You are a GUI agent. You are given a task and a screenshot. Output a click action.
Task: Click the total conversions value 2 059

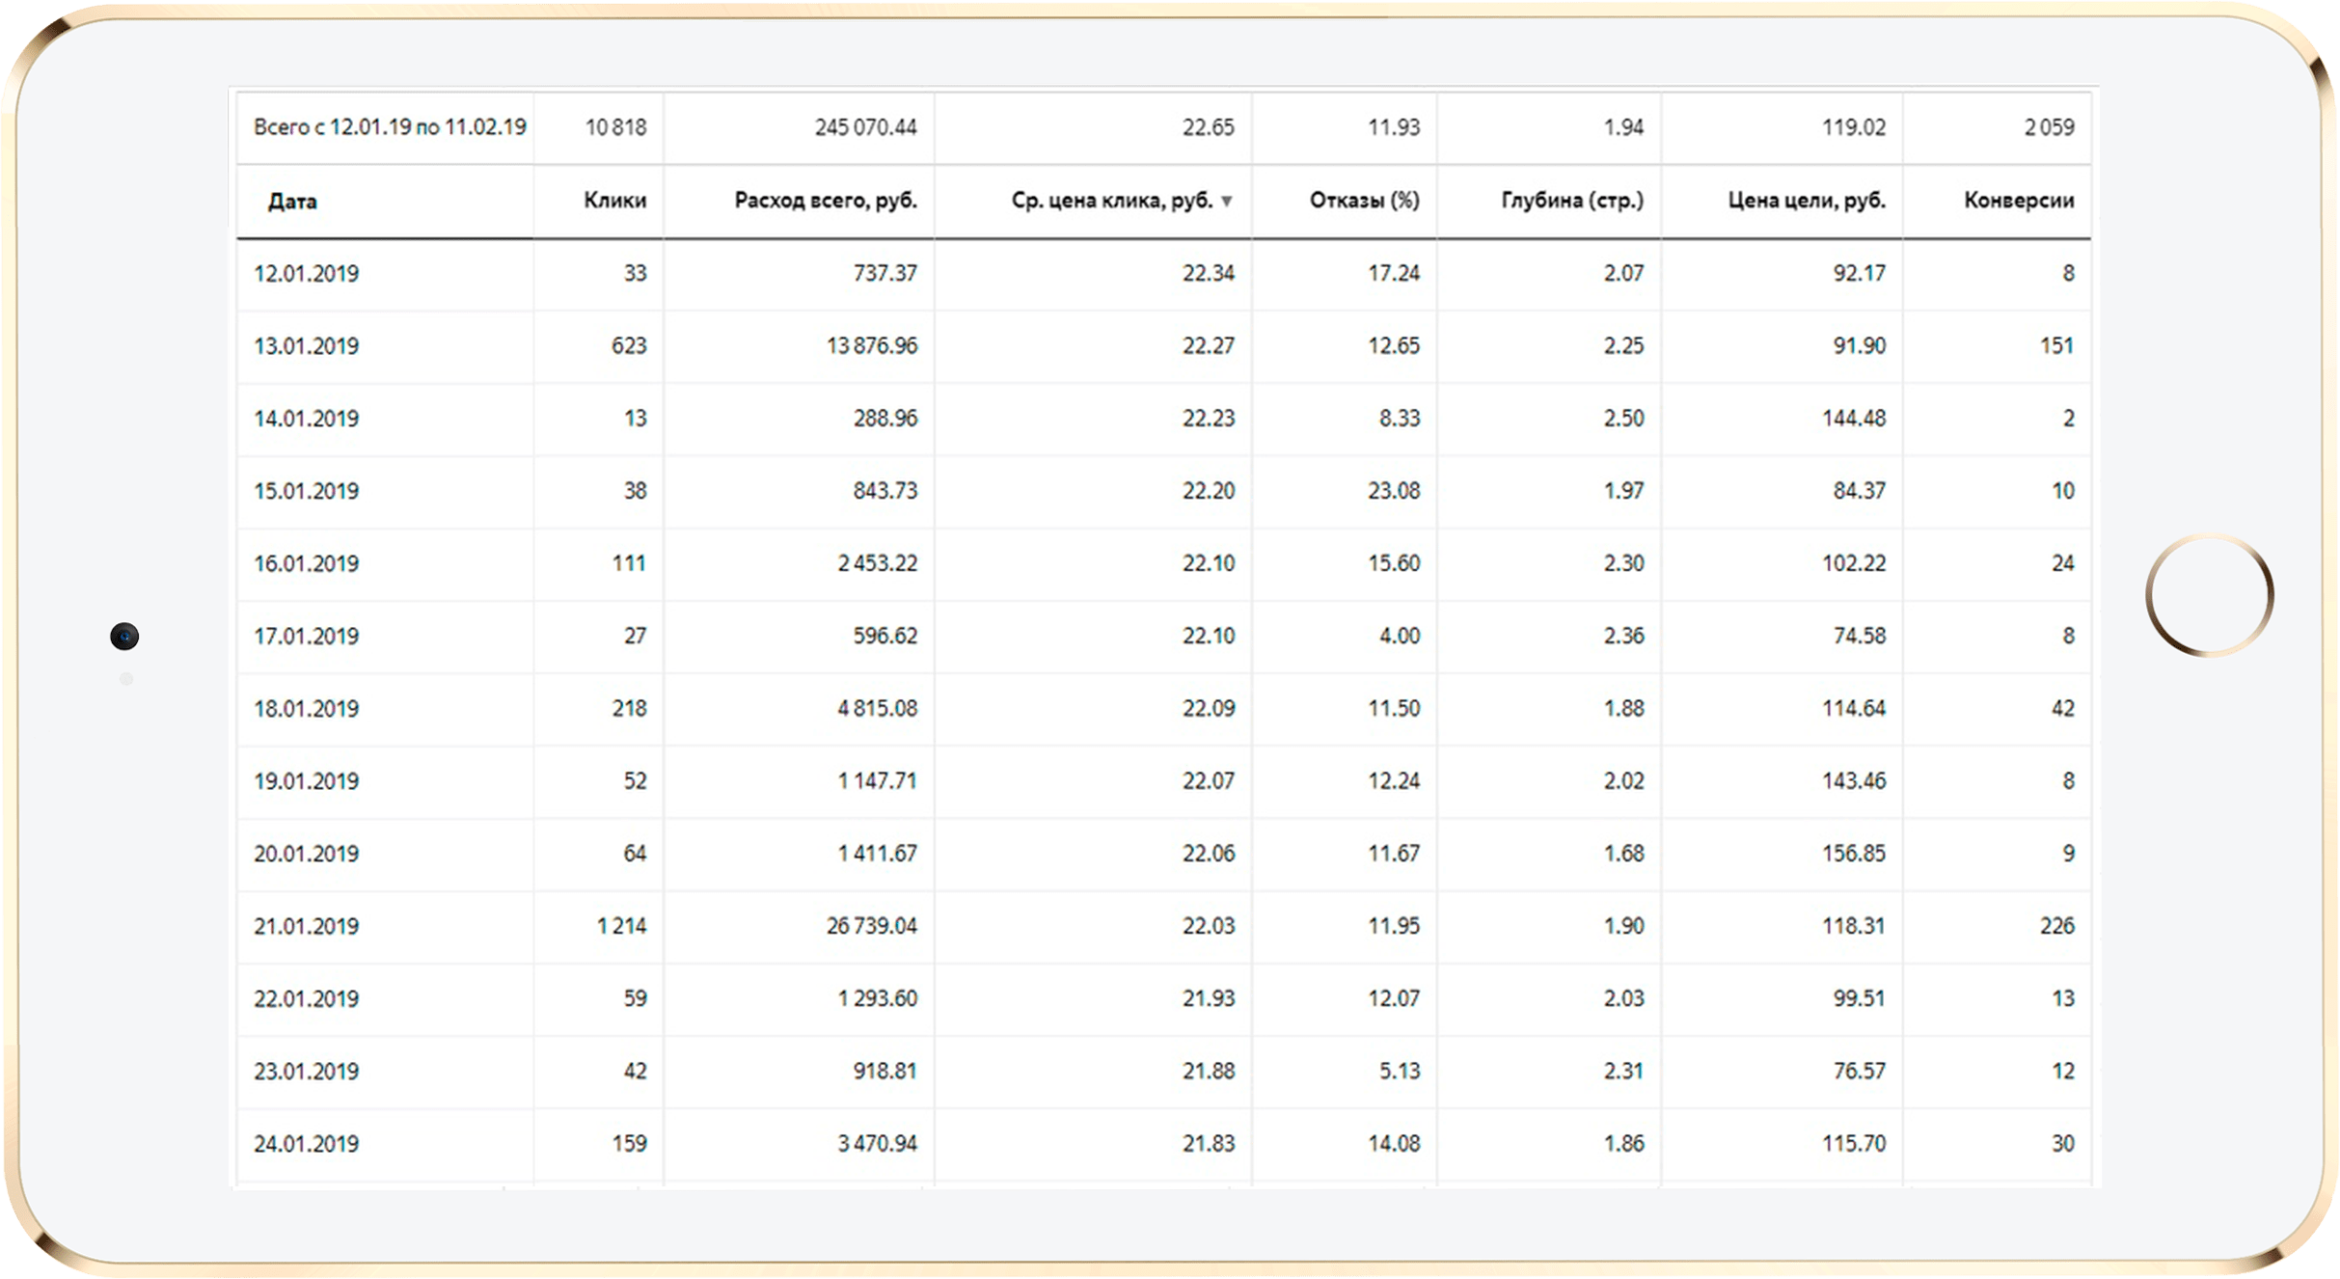pos(2048,127)
